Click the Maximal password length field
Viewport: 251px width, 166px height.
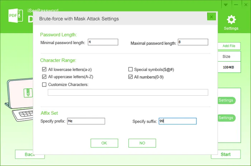click(x=193, y=42)
